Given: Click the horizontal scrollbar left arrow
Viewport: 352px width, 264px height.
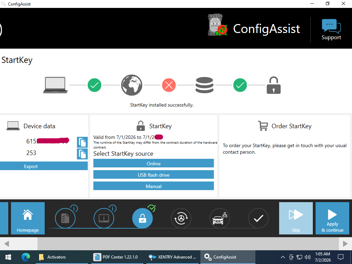Looking at the screenshot, I should [x=7, y=244].
